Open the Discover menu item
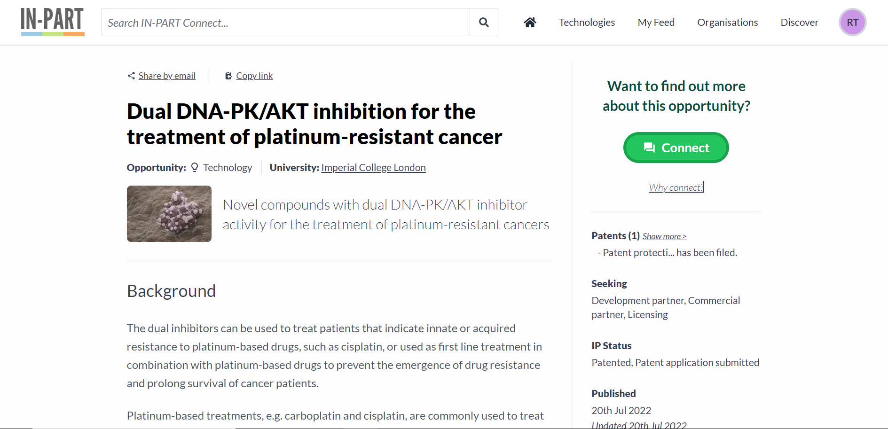 coord(799,22)
